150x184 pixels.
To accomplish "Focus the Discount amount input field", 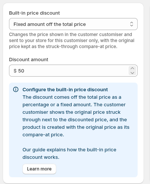I will (x=73, y=71).
